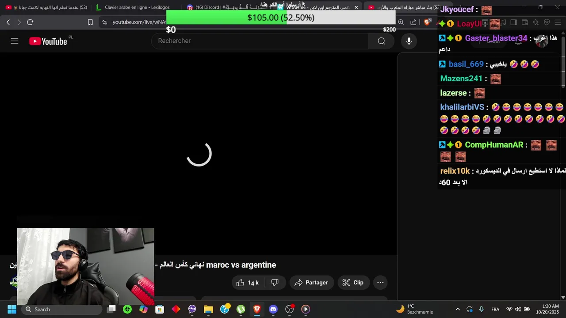Click the green $105.00 donation progress bar
Viewport: 566px width, 318px height.
pyautogui.click(x=281, y=18)
